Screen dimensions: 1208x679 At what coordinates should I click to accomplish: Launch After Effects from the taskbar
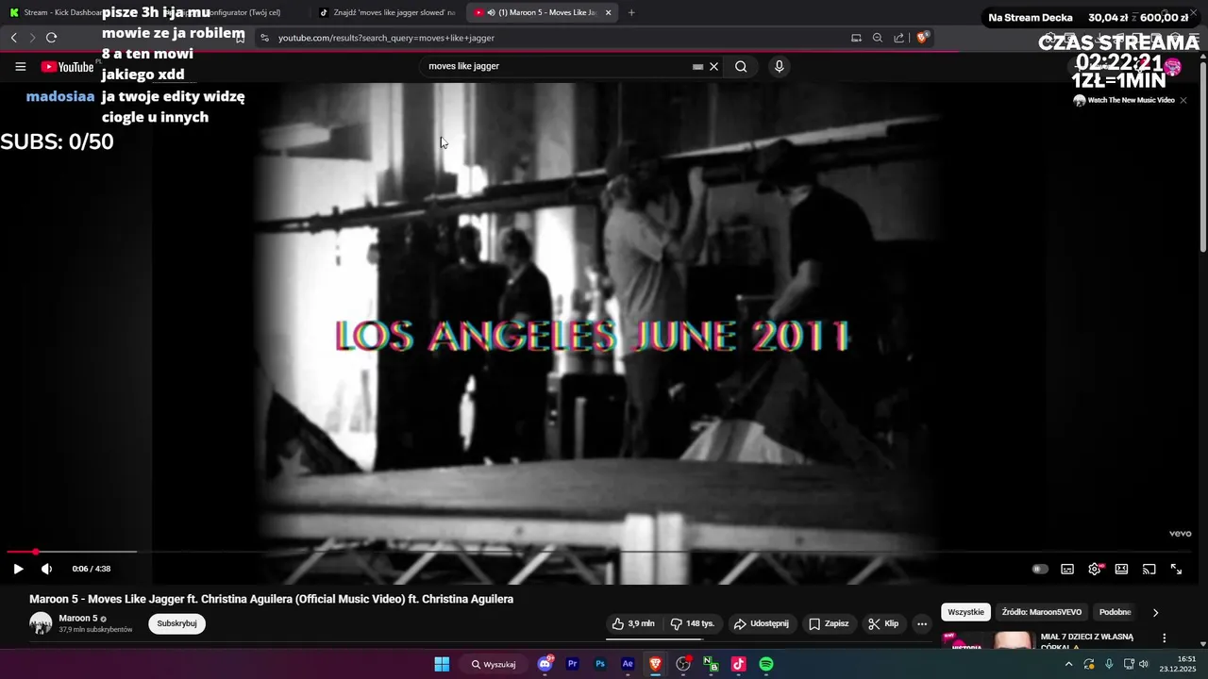click(x=628, y=664)
